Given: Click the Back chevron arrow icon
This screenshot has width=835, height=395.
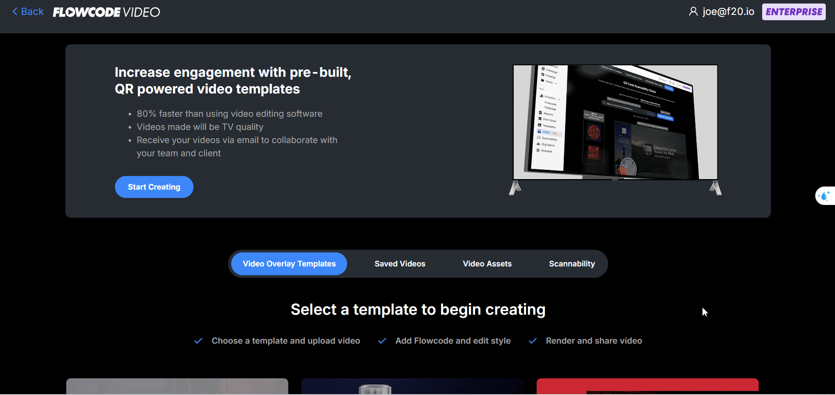Looking at the screenshot, I should point(15,12).
